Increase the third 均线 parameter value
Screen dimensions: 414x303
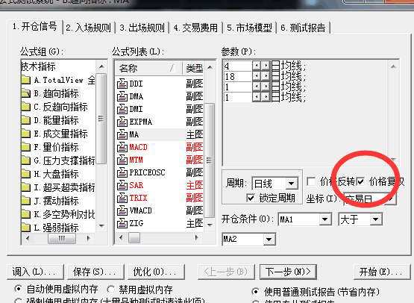pos(266,87)
